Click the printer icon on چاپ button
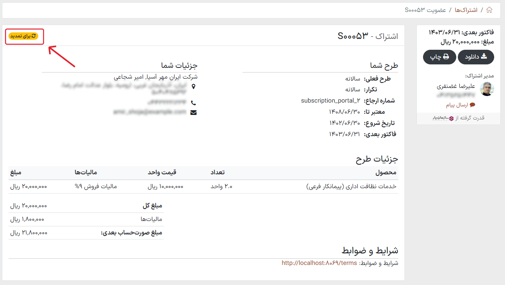 [x=446, y=57]
